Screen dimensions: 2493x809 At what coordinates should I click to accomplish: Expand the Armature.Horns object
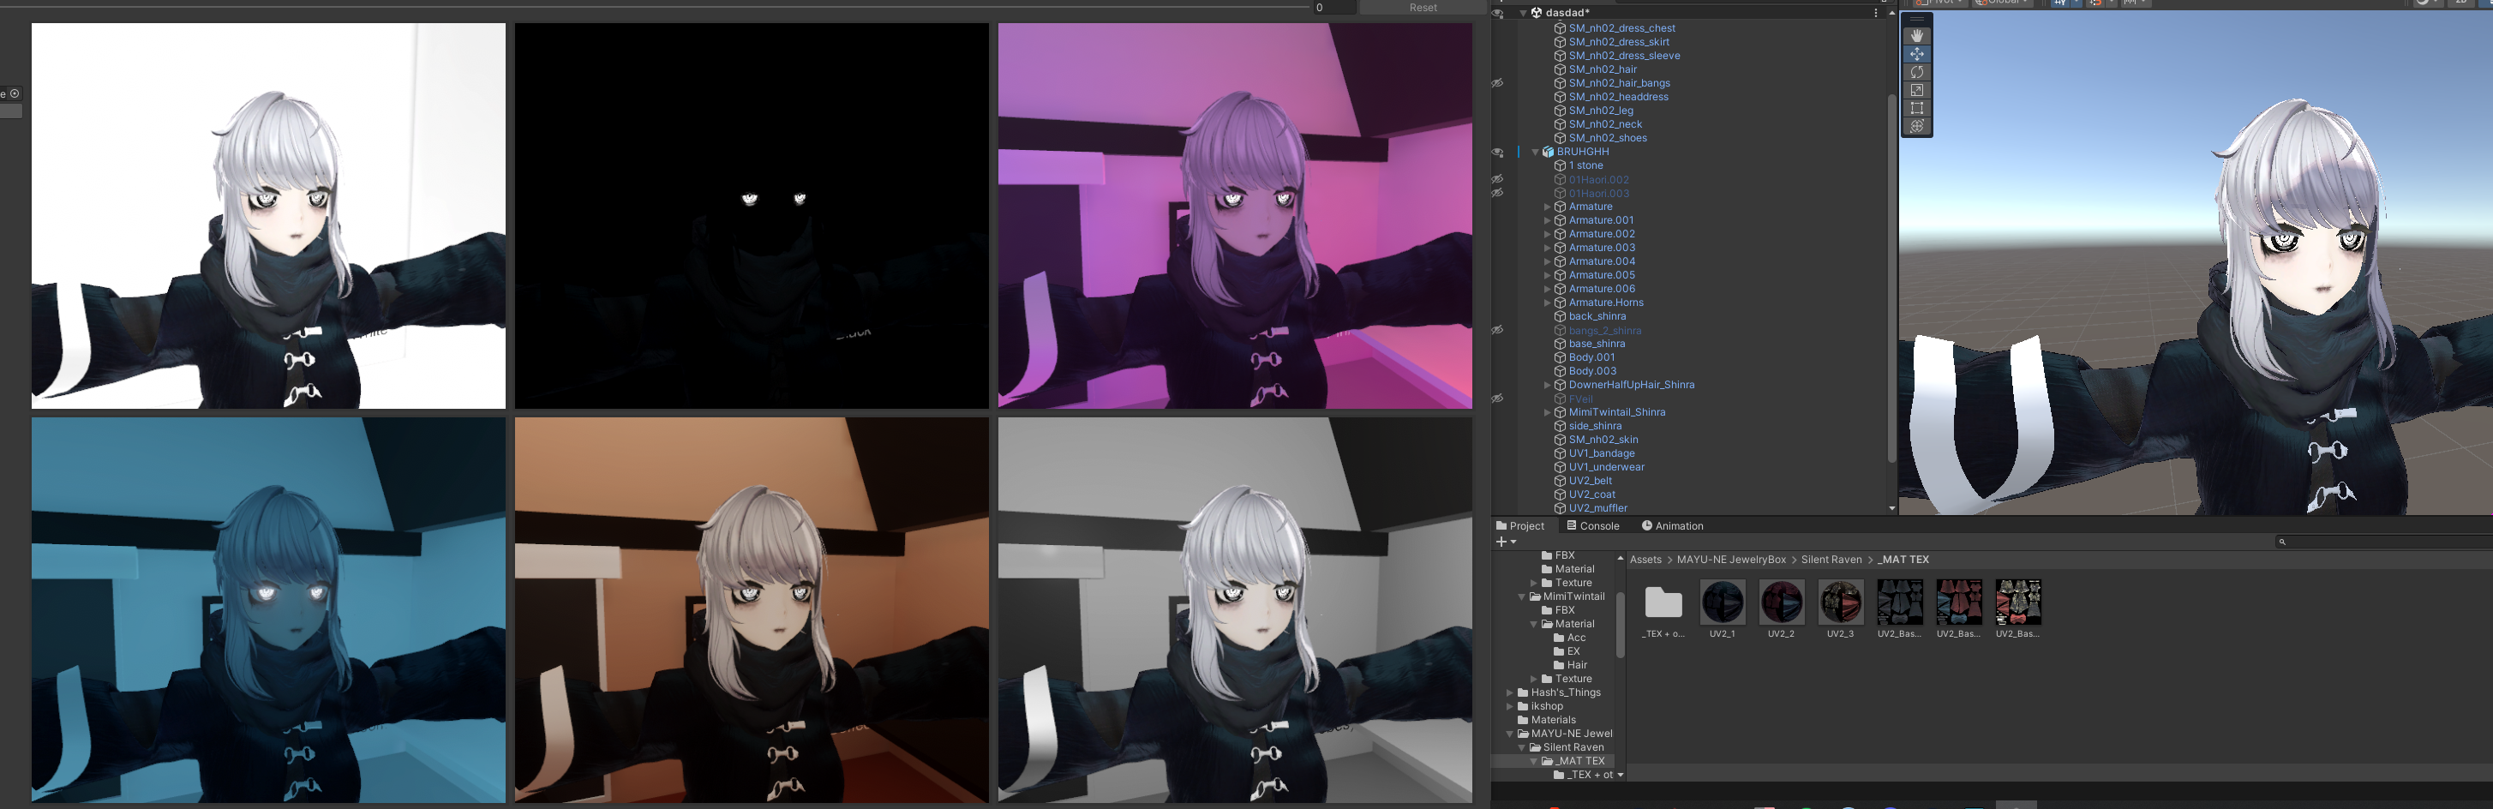coord(1548,303)
